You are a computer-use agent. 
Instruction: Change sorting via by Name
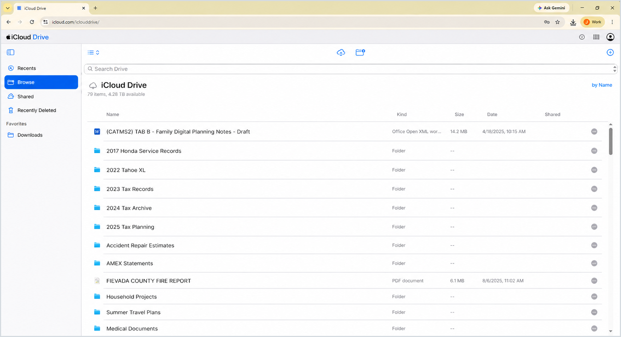pos(602,85)
